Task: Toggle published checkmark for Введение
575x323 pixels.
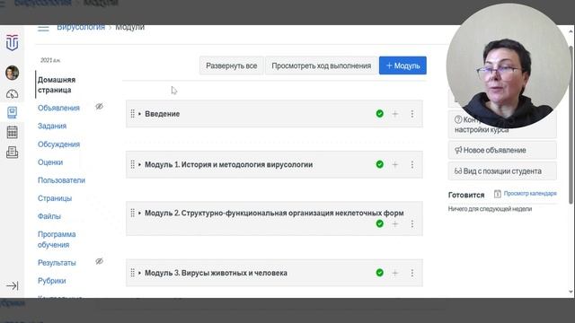Action: [380, 114]
